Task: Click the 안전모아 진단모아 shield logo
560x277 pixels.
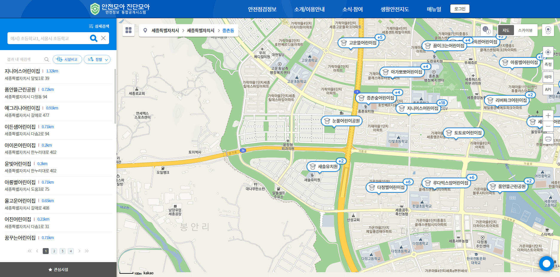Action: 95,9
